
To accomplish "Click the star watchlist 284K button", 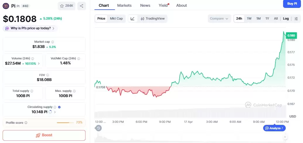I will (67, 6).
